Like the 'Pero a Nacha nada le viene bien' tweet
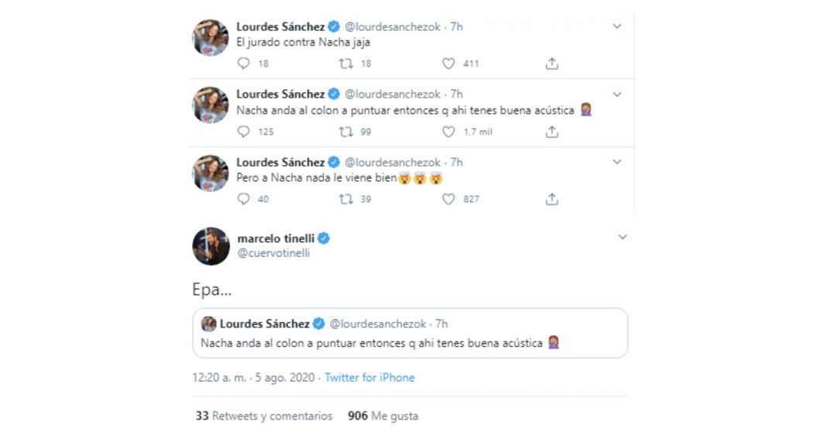The image size is (821, 446). (448, 199)
